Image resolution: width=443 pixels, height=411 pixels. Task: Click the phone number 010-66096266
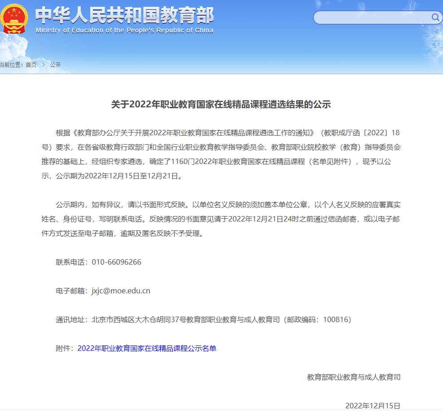tap(116, 262)
